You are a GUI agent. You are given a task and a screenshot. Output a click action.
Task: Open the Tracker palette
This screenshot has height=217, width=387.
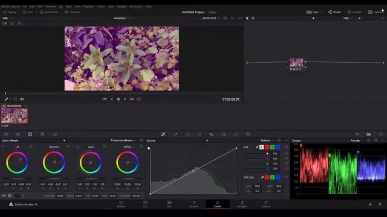(200, 134)
